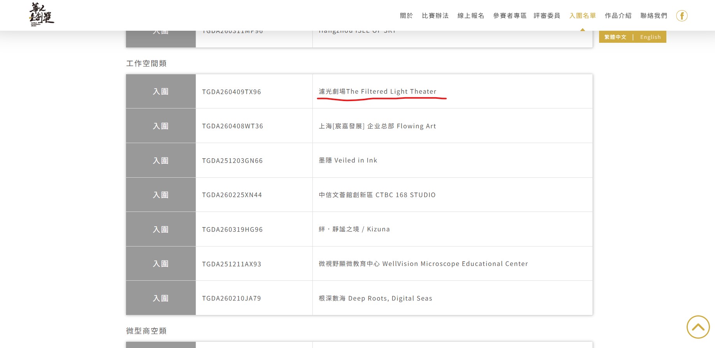Open the 參賽者專區 menu item
This screenshot has width=715, height=348.
point(510,16)
